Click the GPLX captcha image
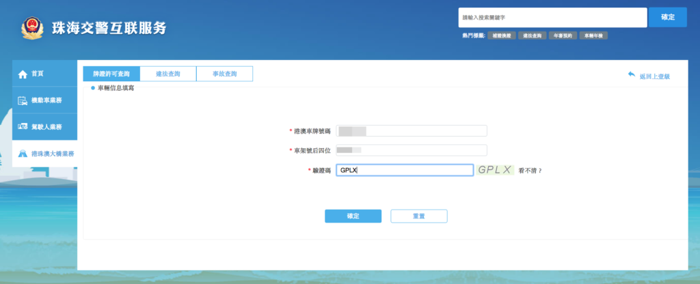The image size is (700, 284). tap(495, 170)
